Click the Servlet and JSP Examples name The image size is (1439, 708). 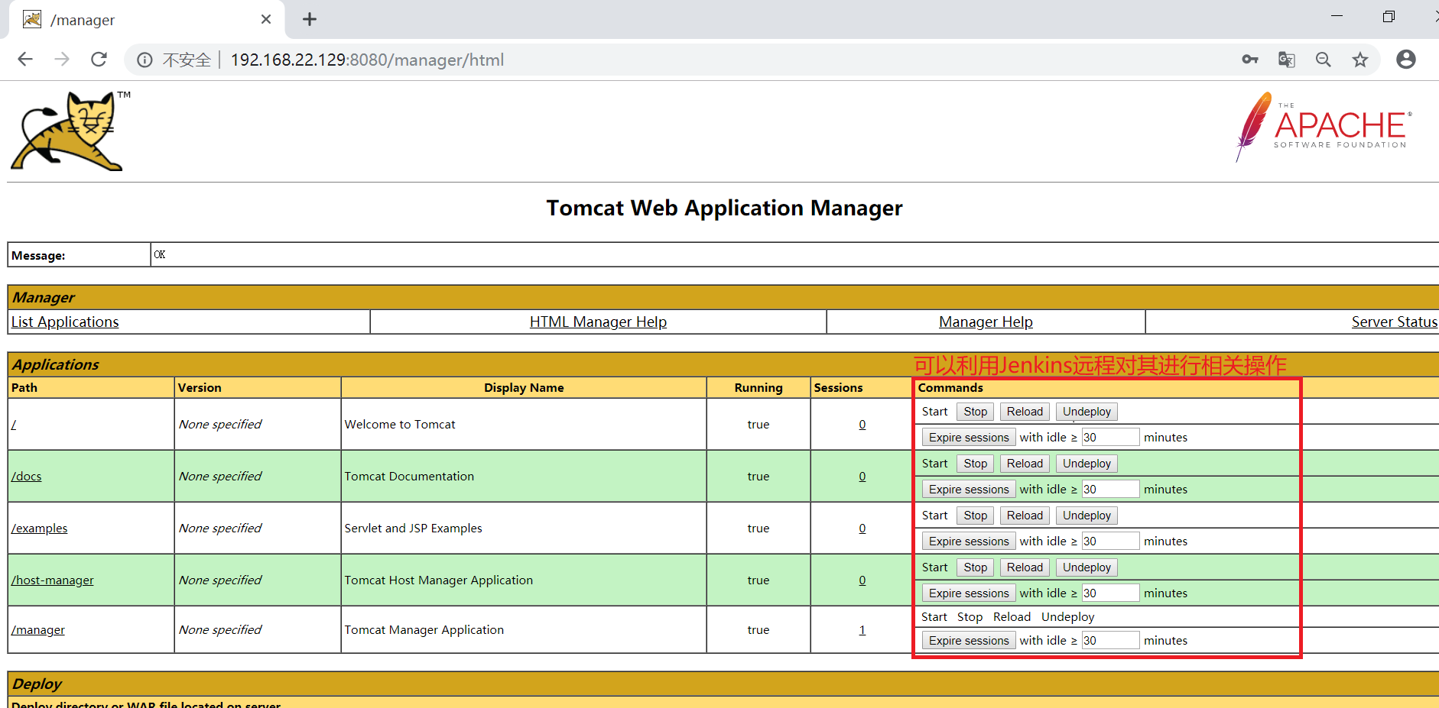point(413,528)
